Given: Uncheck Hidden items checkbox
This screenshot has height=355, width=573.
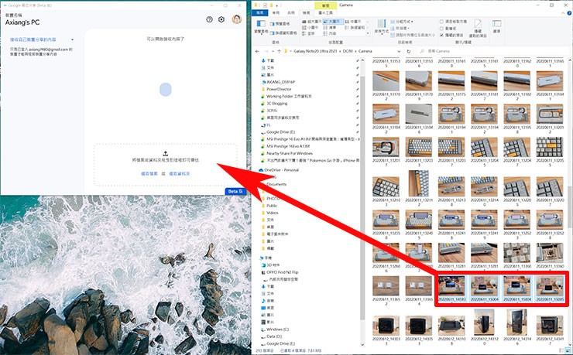Looking at the screenshot, I should click(x=442, y=35).
